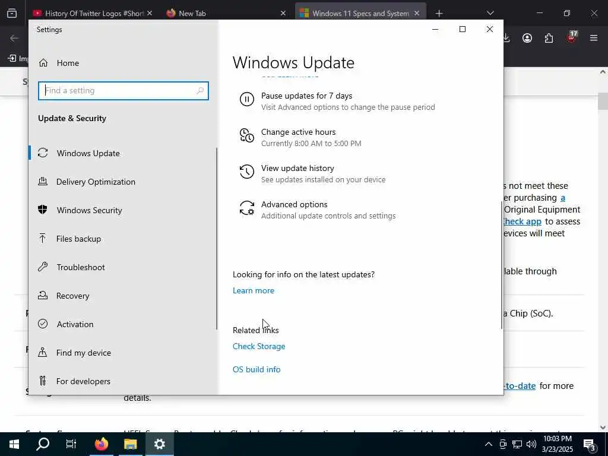The image size is (608, 456).
Task: Close the Windows 11 Specs tab
Action: (417, 13)
